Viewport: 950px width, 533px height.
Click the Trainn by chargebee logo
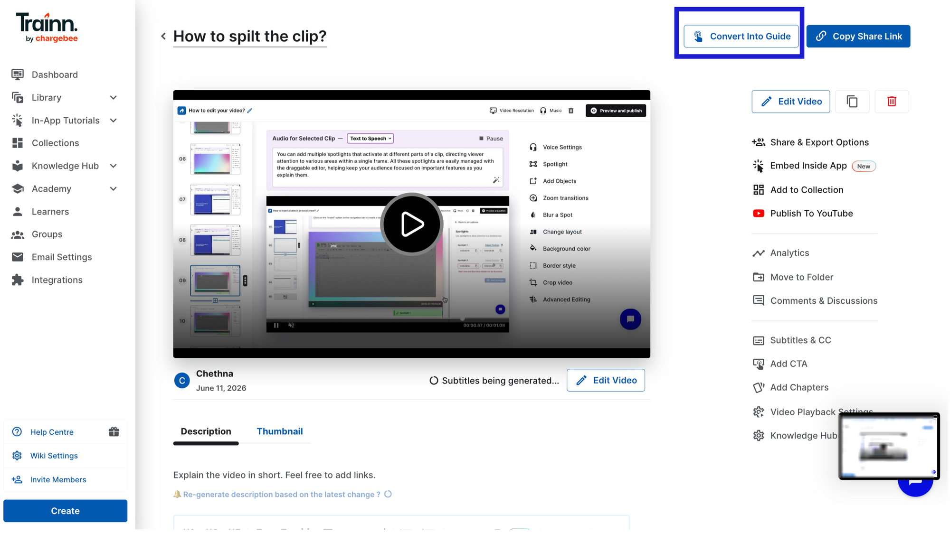(47, 28)
